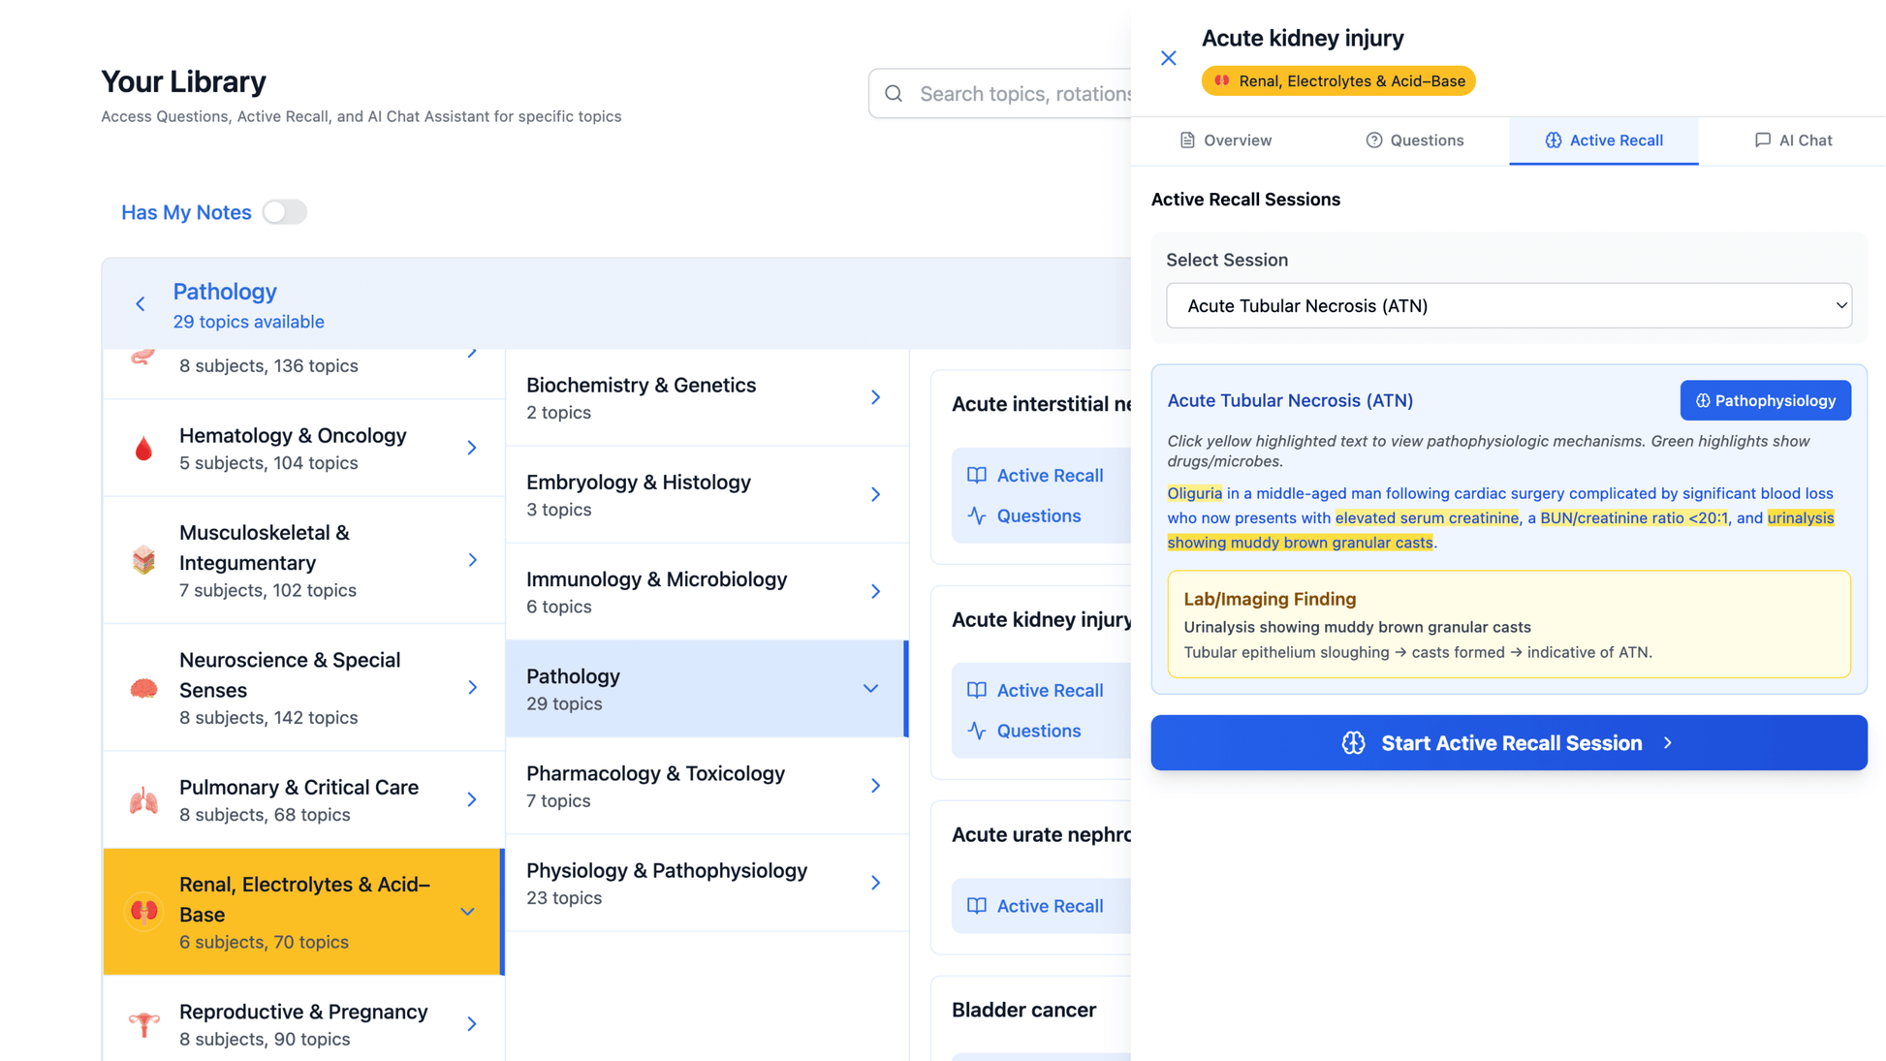1886x1061 pixels.
Task: Click brain icon in Start Active Recall Session button
Action: click(x=1353, y=743)
